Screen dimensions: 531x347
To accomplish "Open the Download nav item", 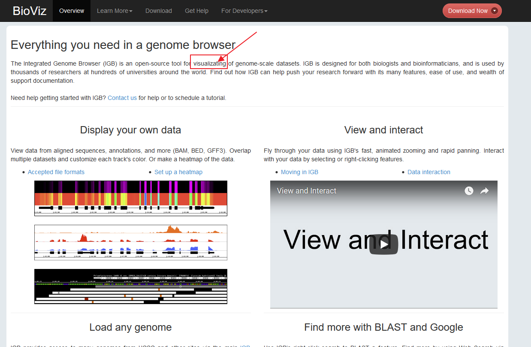I will click(159, 11).
